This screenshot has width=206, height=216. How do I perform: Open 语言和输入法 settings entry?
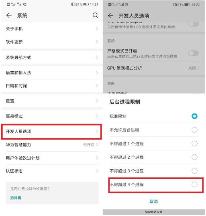coord(52,72)
